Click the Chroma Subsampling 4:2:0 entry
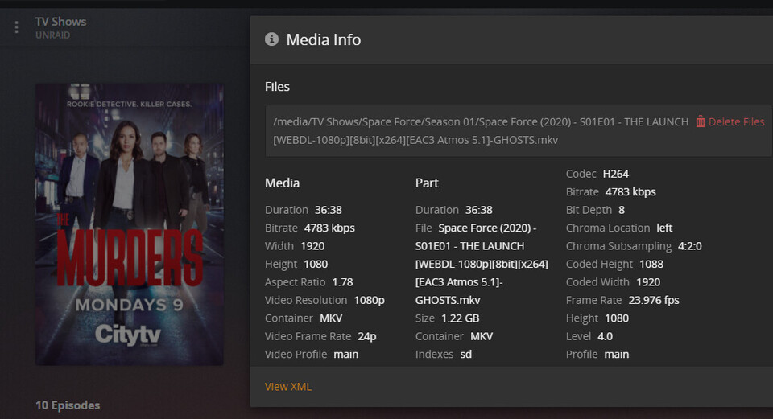The height and width of the screenshot is (419, 773). click(x=634, y=246)
